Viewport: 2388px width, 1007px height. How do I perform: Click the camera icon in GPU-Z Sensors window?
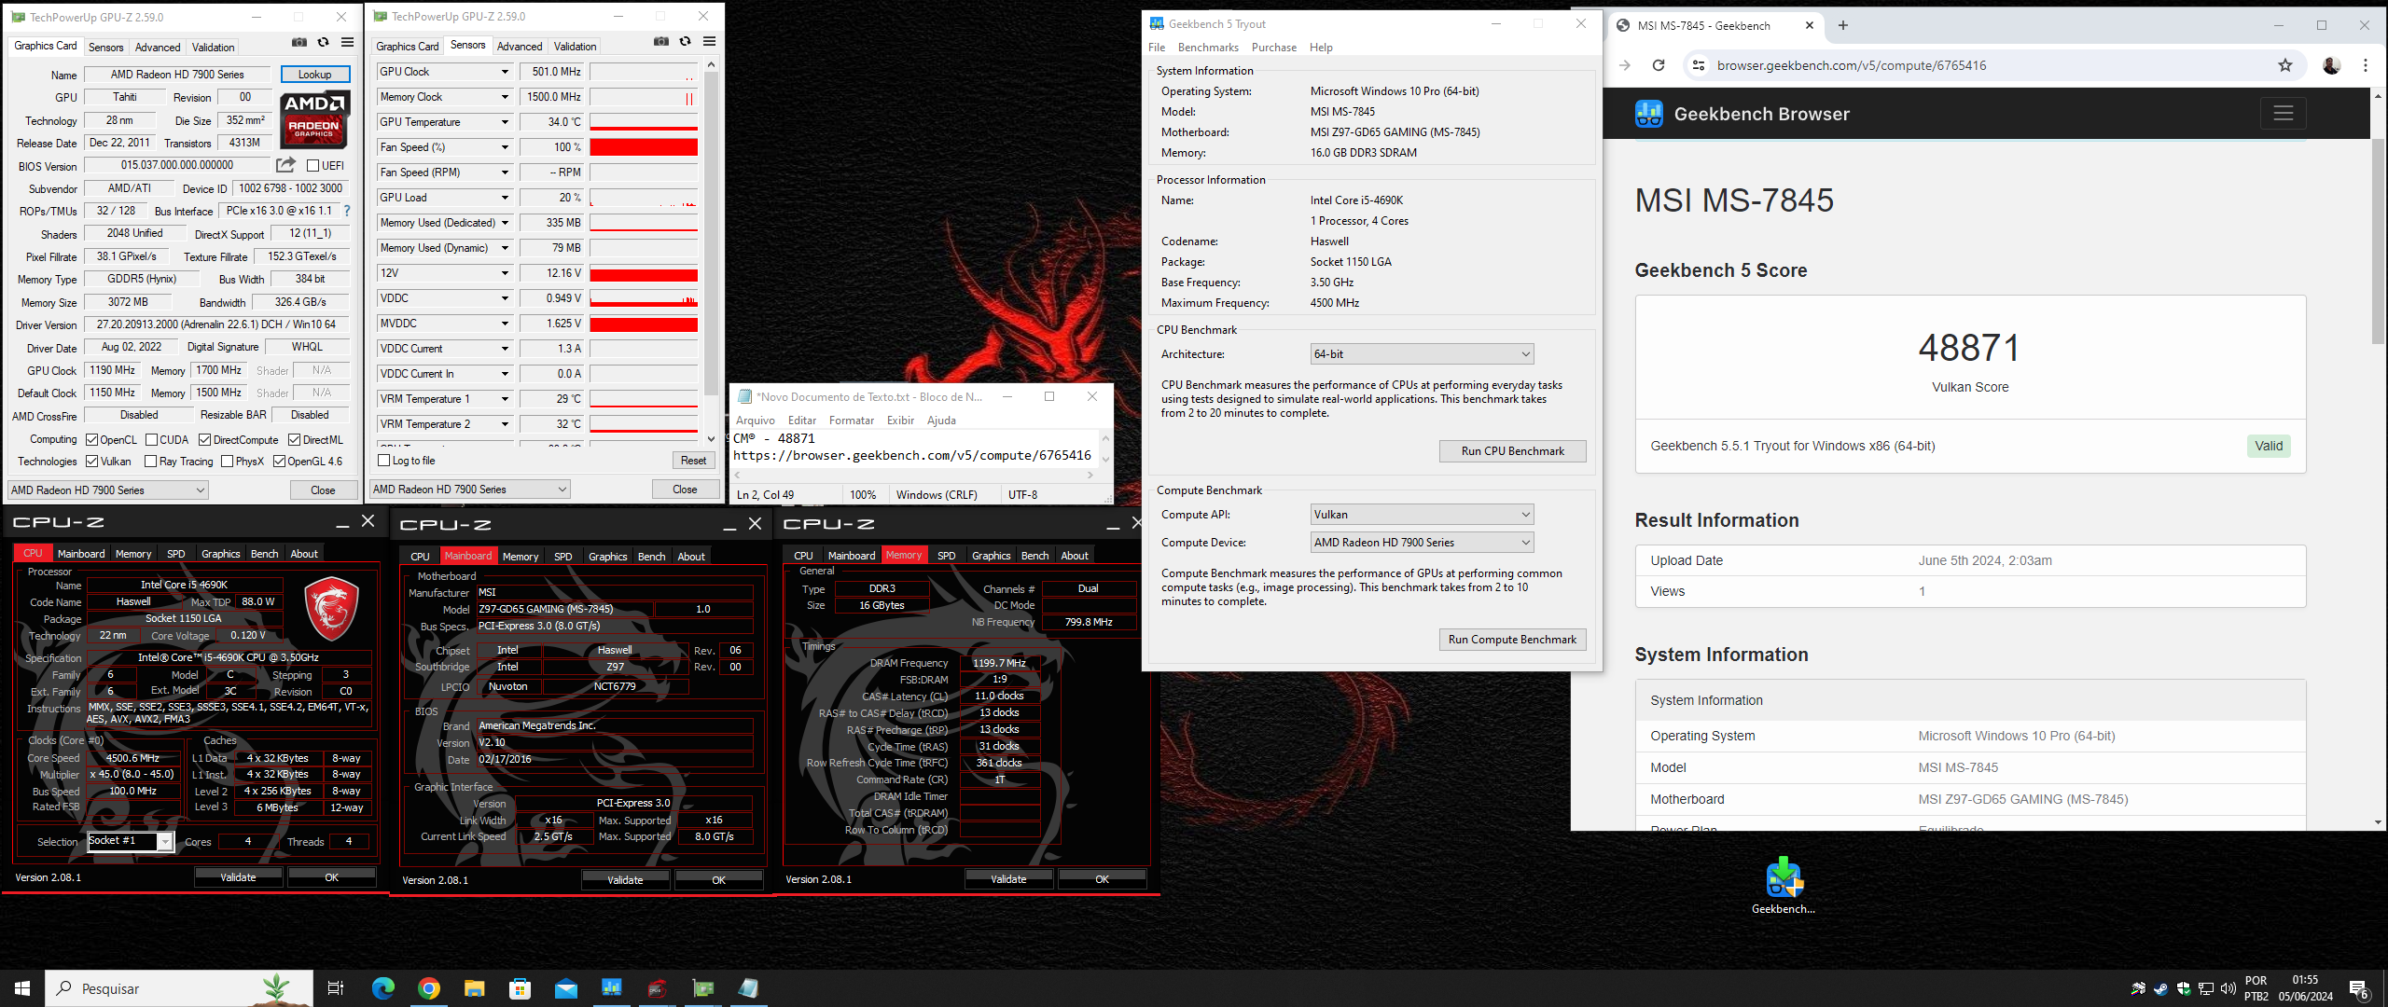pyautogui.click(x=660, y=41)
